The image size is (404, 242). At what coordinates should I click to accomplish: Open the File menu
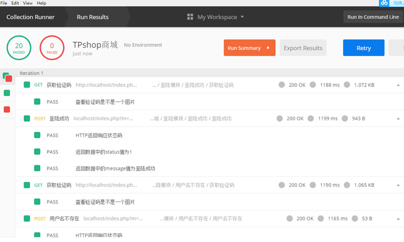click(x=4, y=3)
